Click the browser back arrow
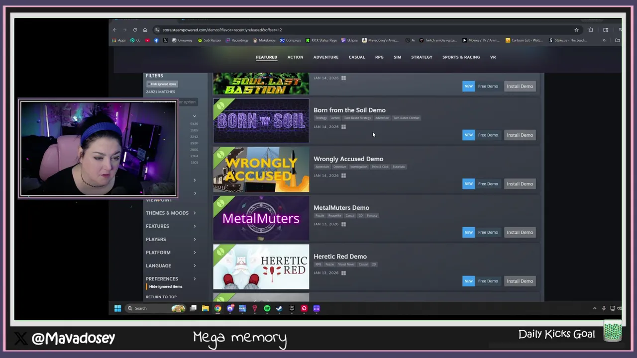 [115, 30]
